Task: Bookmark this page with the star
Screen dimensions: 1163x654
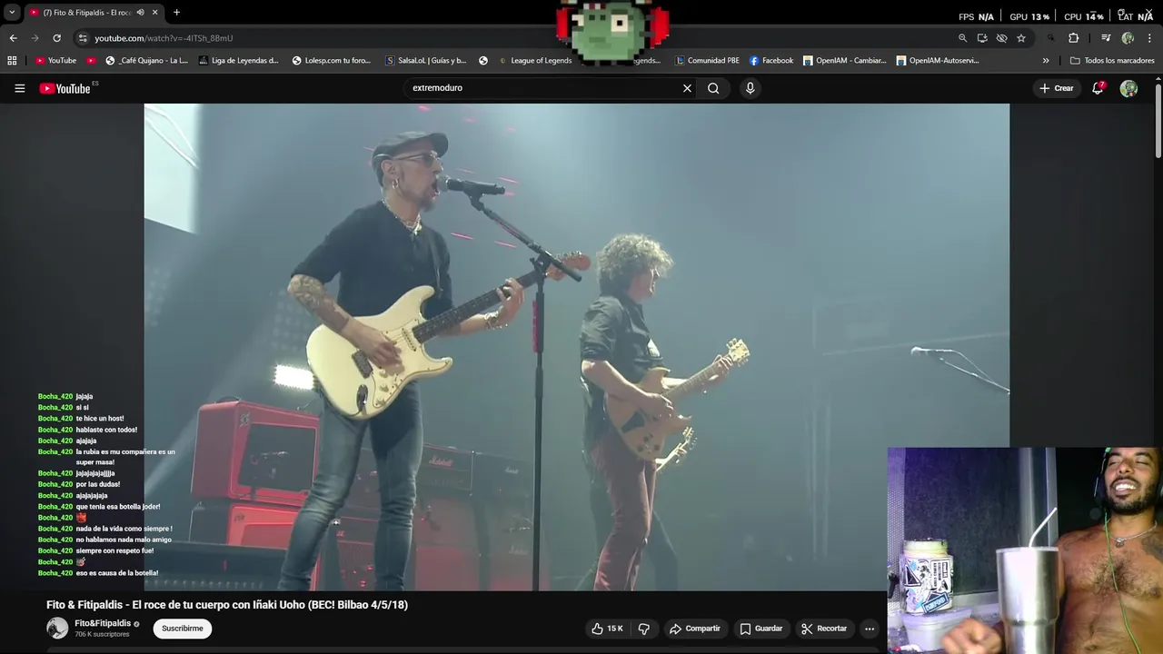Action: (x=1021, y=38)
